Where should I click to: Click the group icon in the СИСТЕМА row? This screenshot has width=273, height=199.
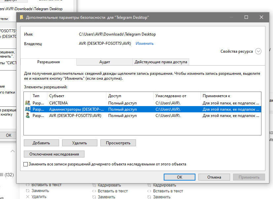pos(27,103)
